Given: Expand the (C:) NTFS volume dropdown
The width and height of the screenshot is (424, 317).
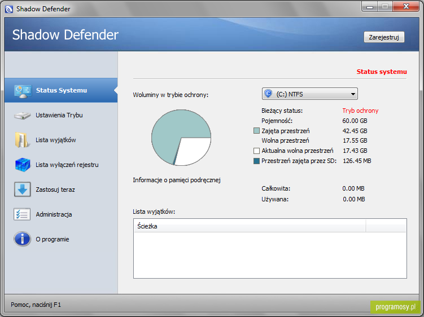Looking at the screenshot, I should (310, 94).
